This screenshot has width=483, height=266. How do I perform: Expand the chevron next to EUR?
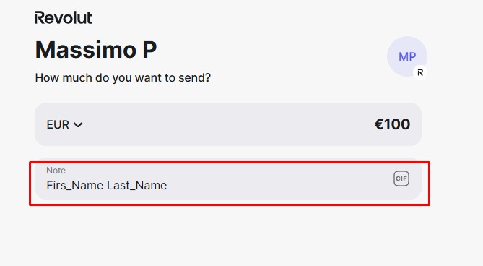point(78,125)
